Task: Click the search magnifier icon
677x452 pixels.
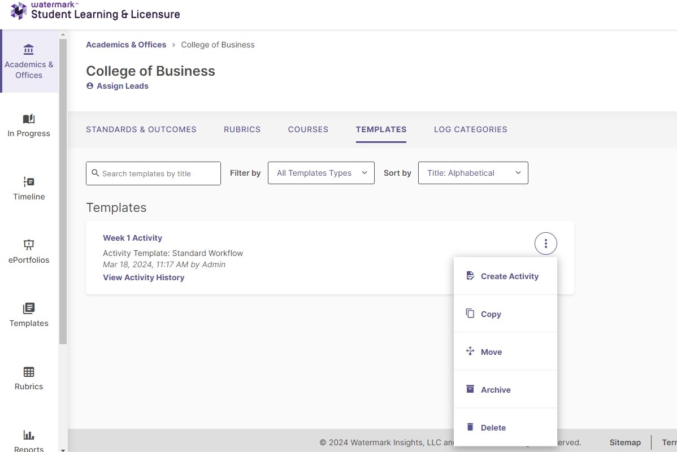Action: [x=96, y=173]
